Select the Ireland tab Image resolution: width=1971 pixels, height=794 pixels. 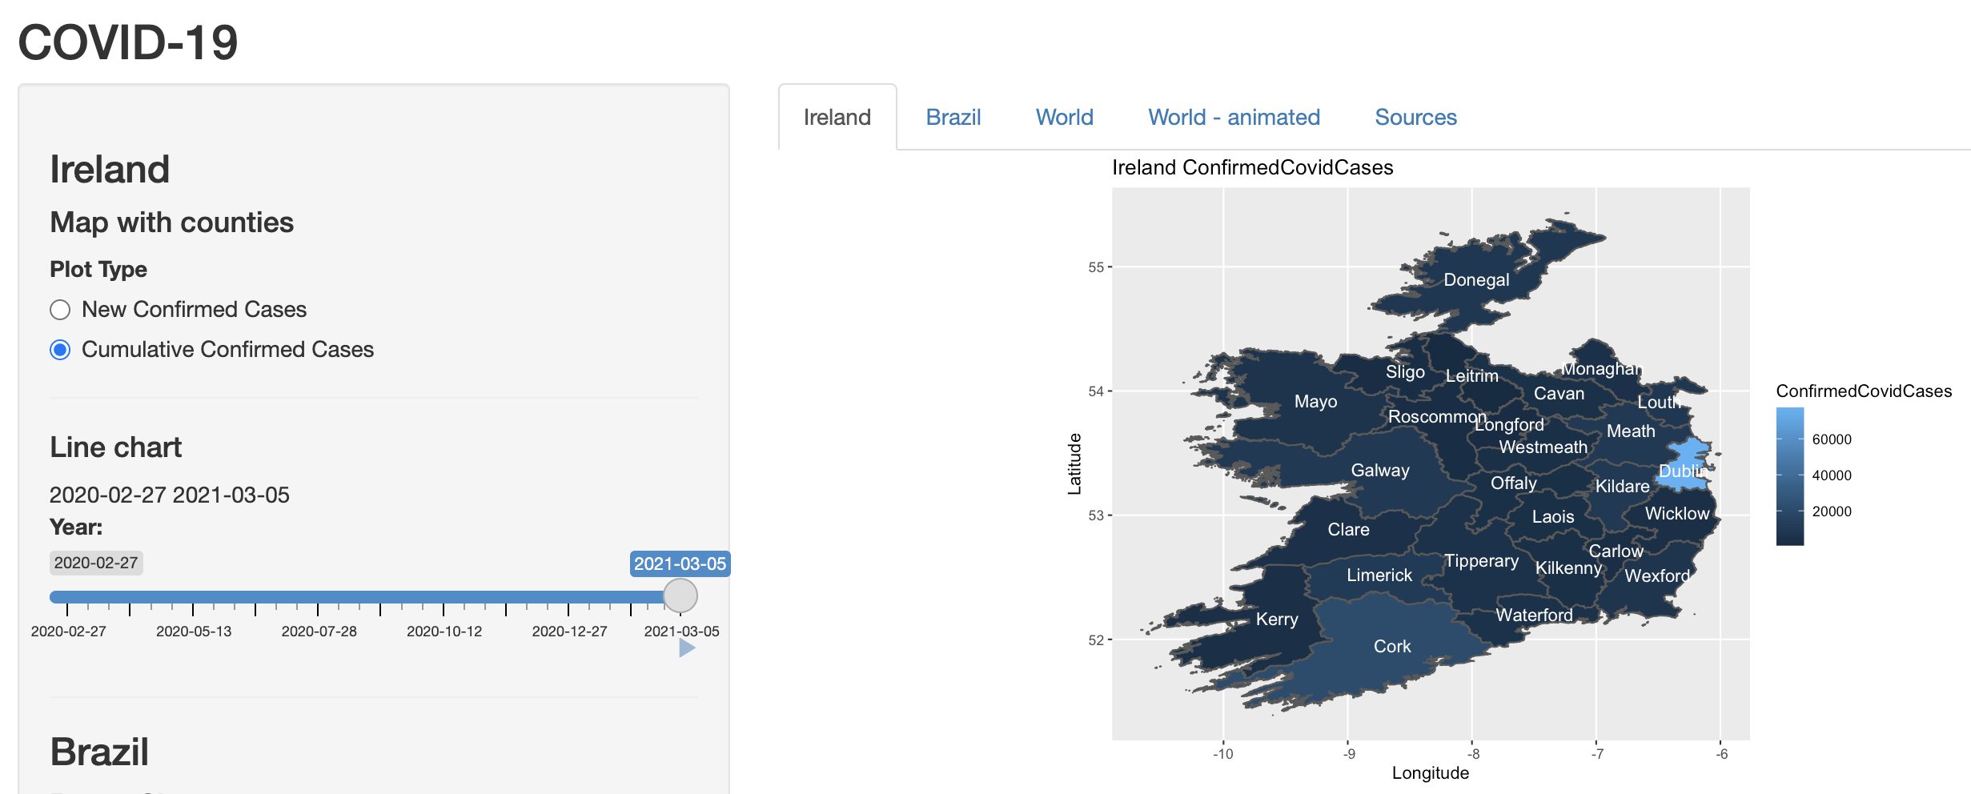click(x=836, y=117)
